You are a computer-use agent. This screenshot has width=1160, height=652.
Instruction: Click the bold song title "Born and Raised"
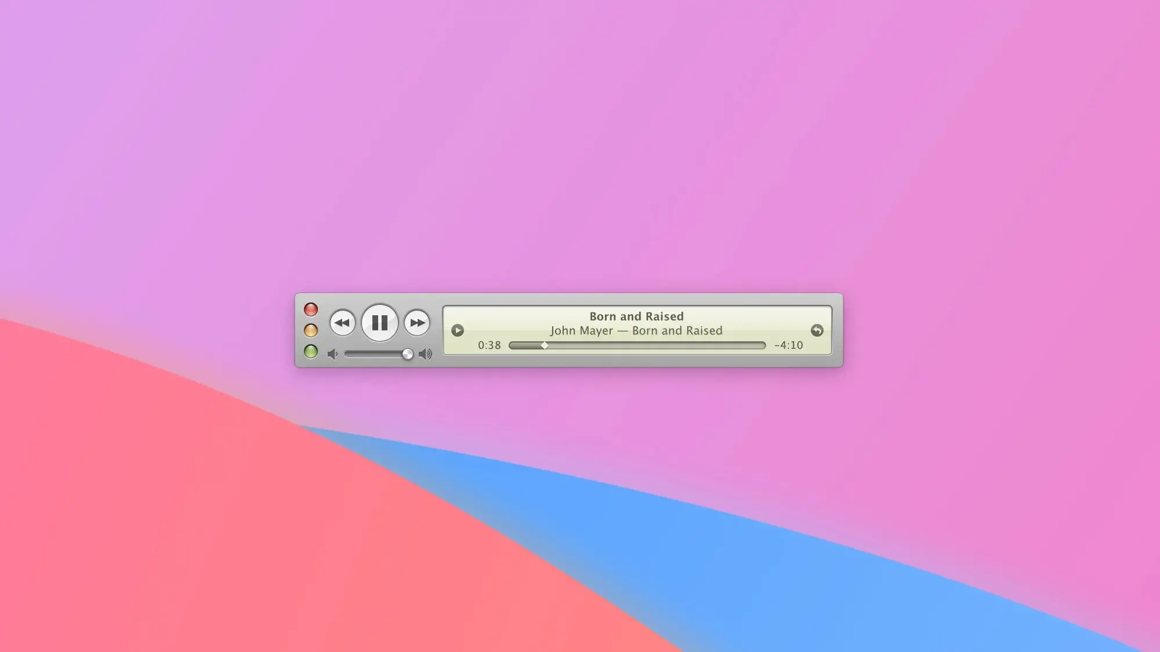pyautogui.click(x=636, y=316)
